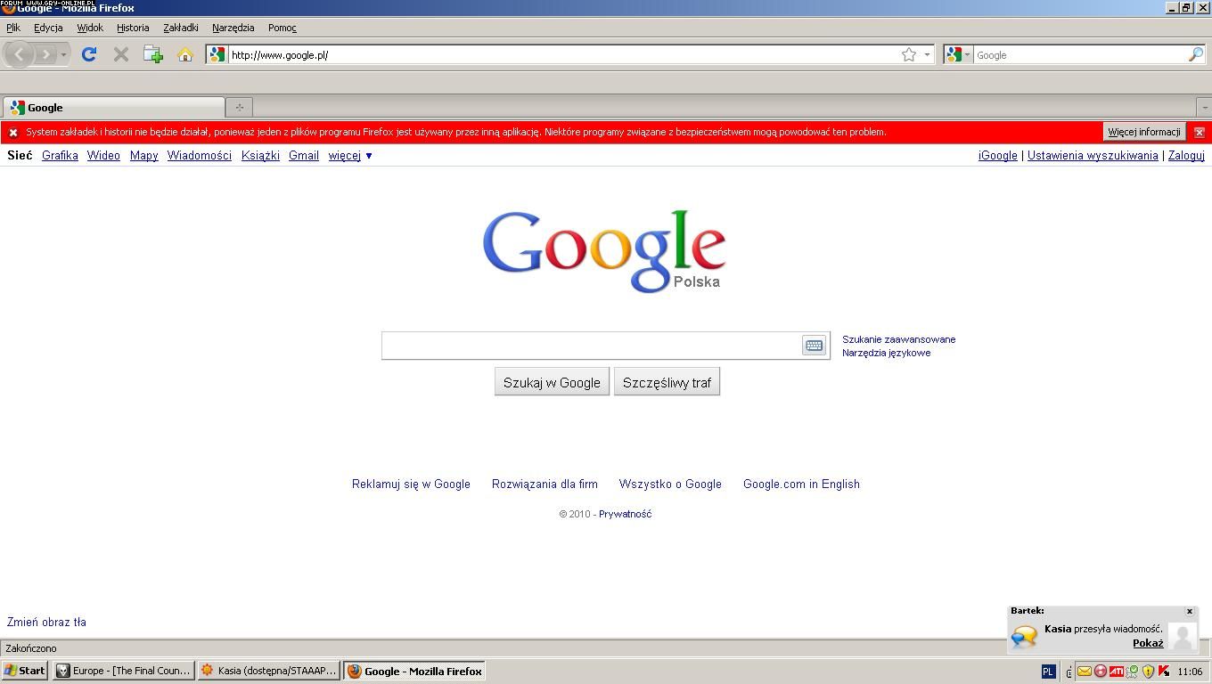Viewport: 1212px width, 684px height.
Task: Click Pokaż in the Kasia message popup
Action: pos(1148,643)
